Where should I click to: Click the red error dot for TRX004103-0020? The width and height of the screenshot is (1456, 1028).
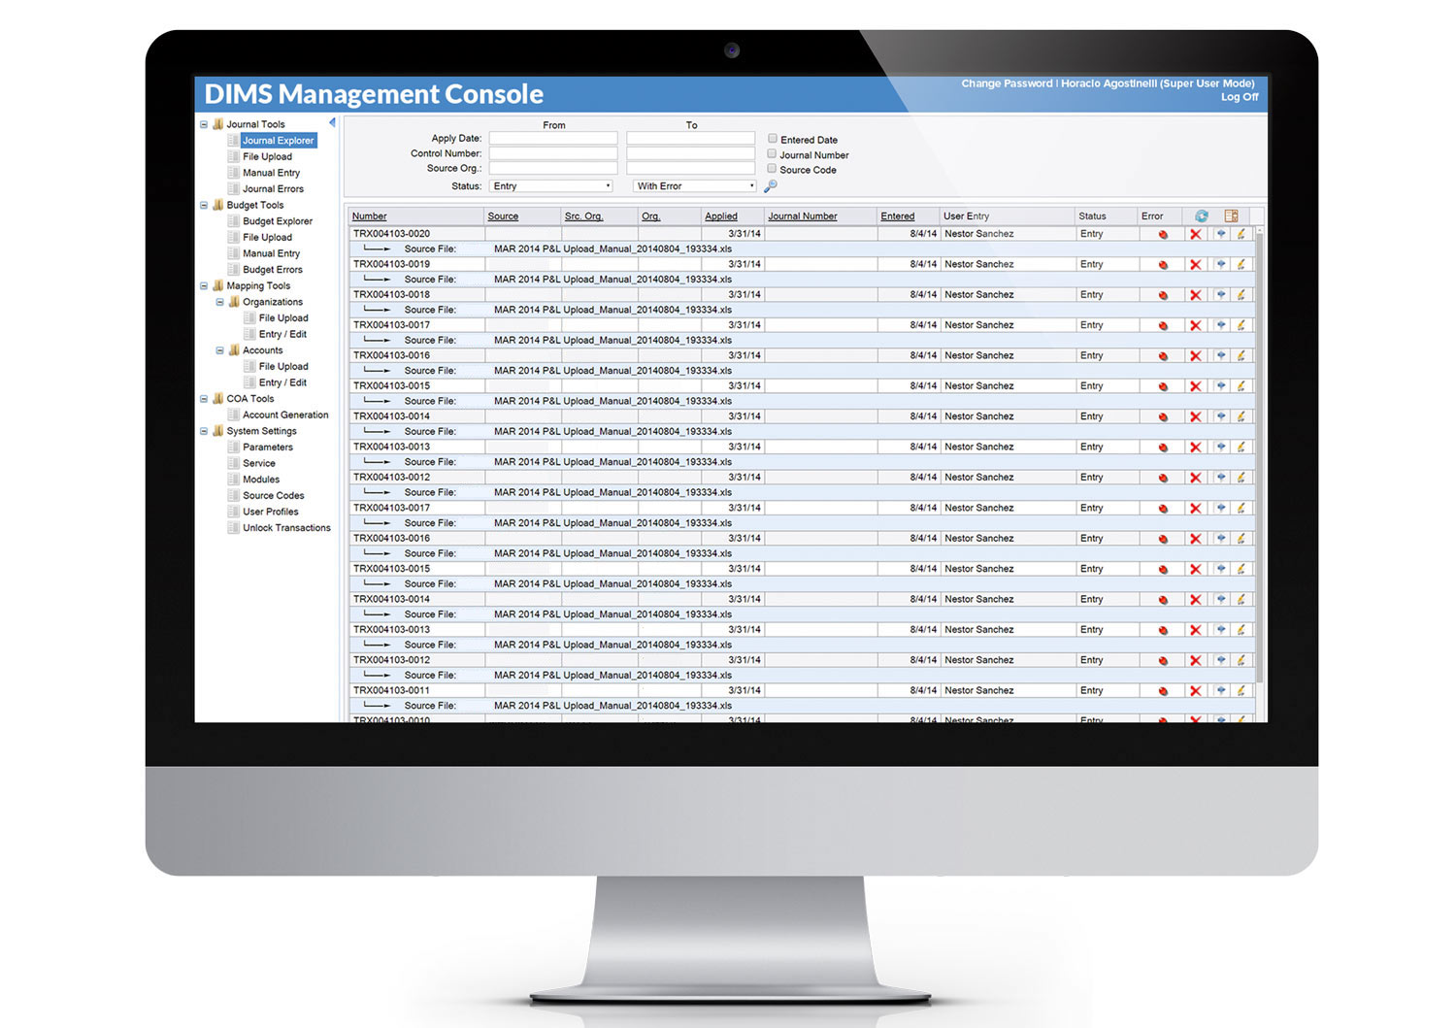1163,234
